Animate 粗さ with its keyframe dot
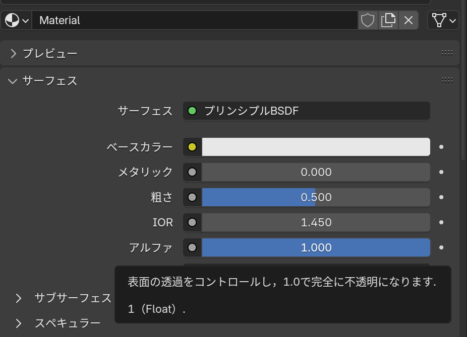Viewport: 467px width, 337px height. [441, 197]
